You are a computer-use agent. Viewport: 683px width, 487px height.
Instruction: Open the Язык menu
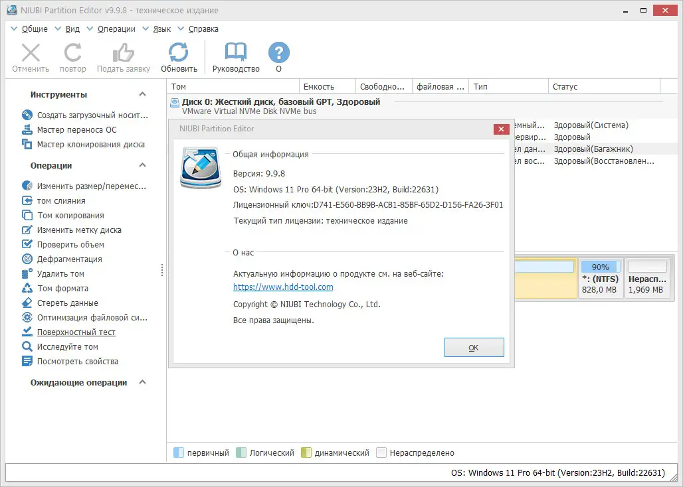[160, 29]
